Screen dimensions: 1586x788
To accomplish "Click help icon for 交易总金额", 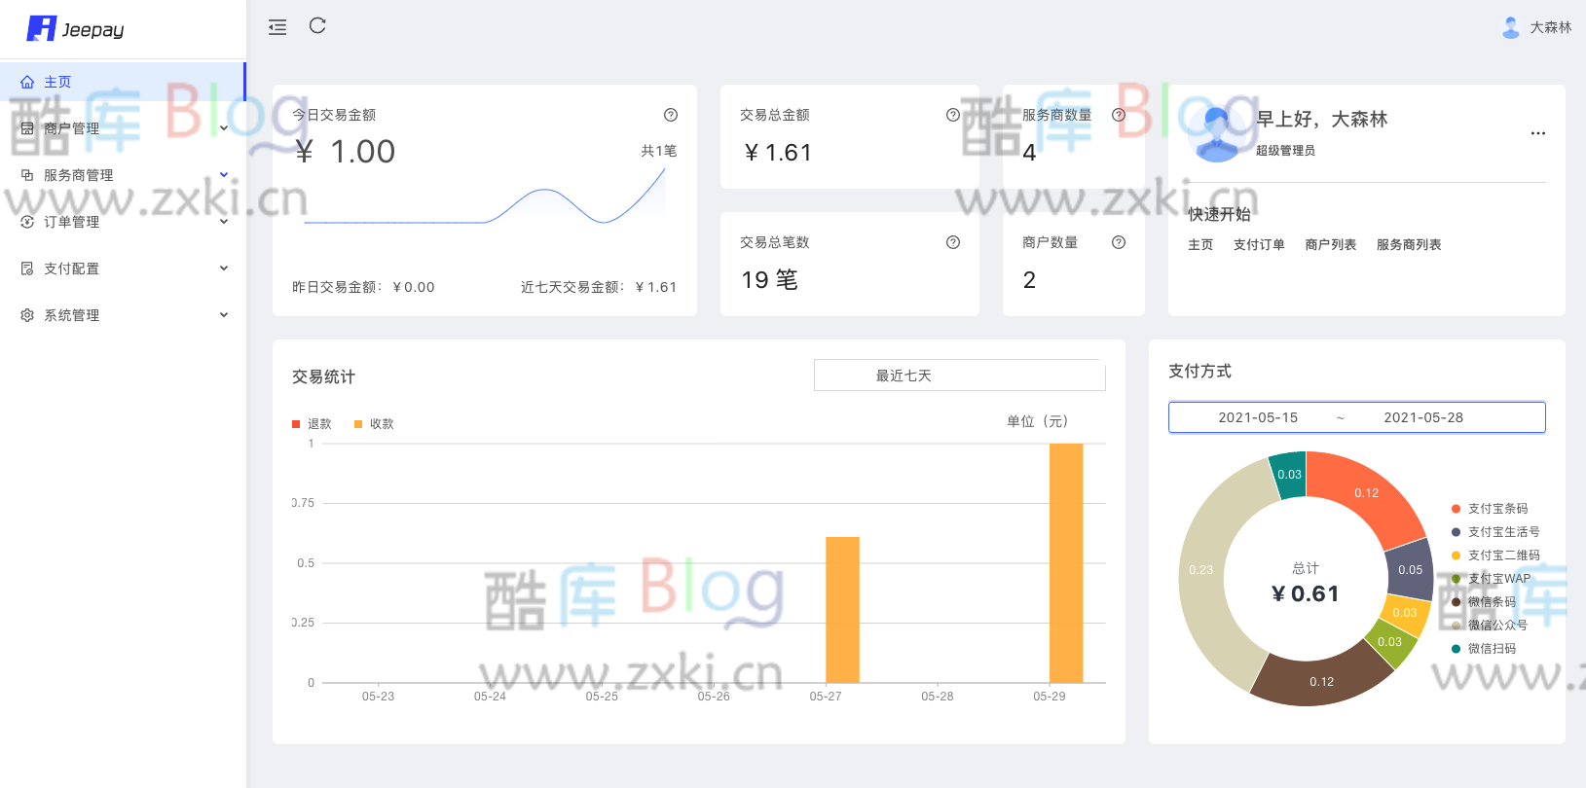I will [x=953, y=115].
